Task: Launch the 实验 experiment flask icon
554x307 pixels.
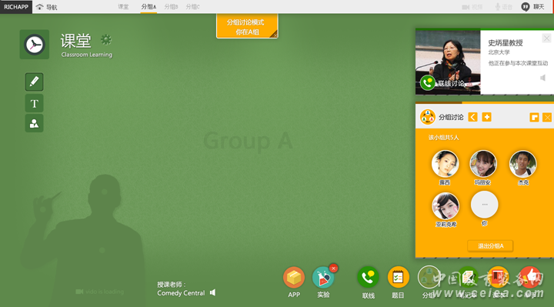Action: pyautogui.click(x=322, y=278)
